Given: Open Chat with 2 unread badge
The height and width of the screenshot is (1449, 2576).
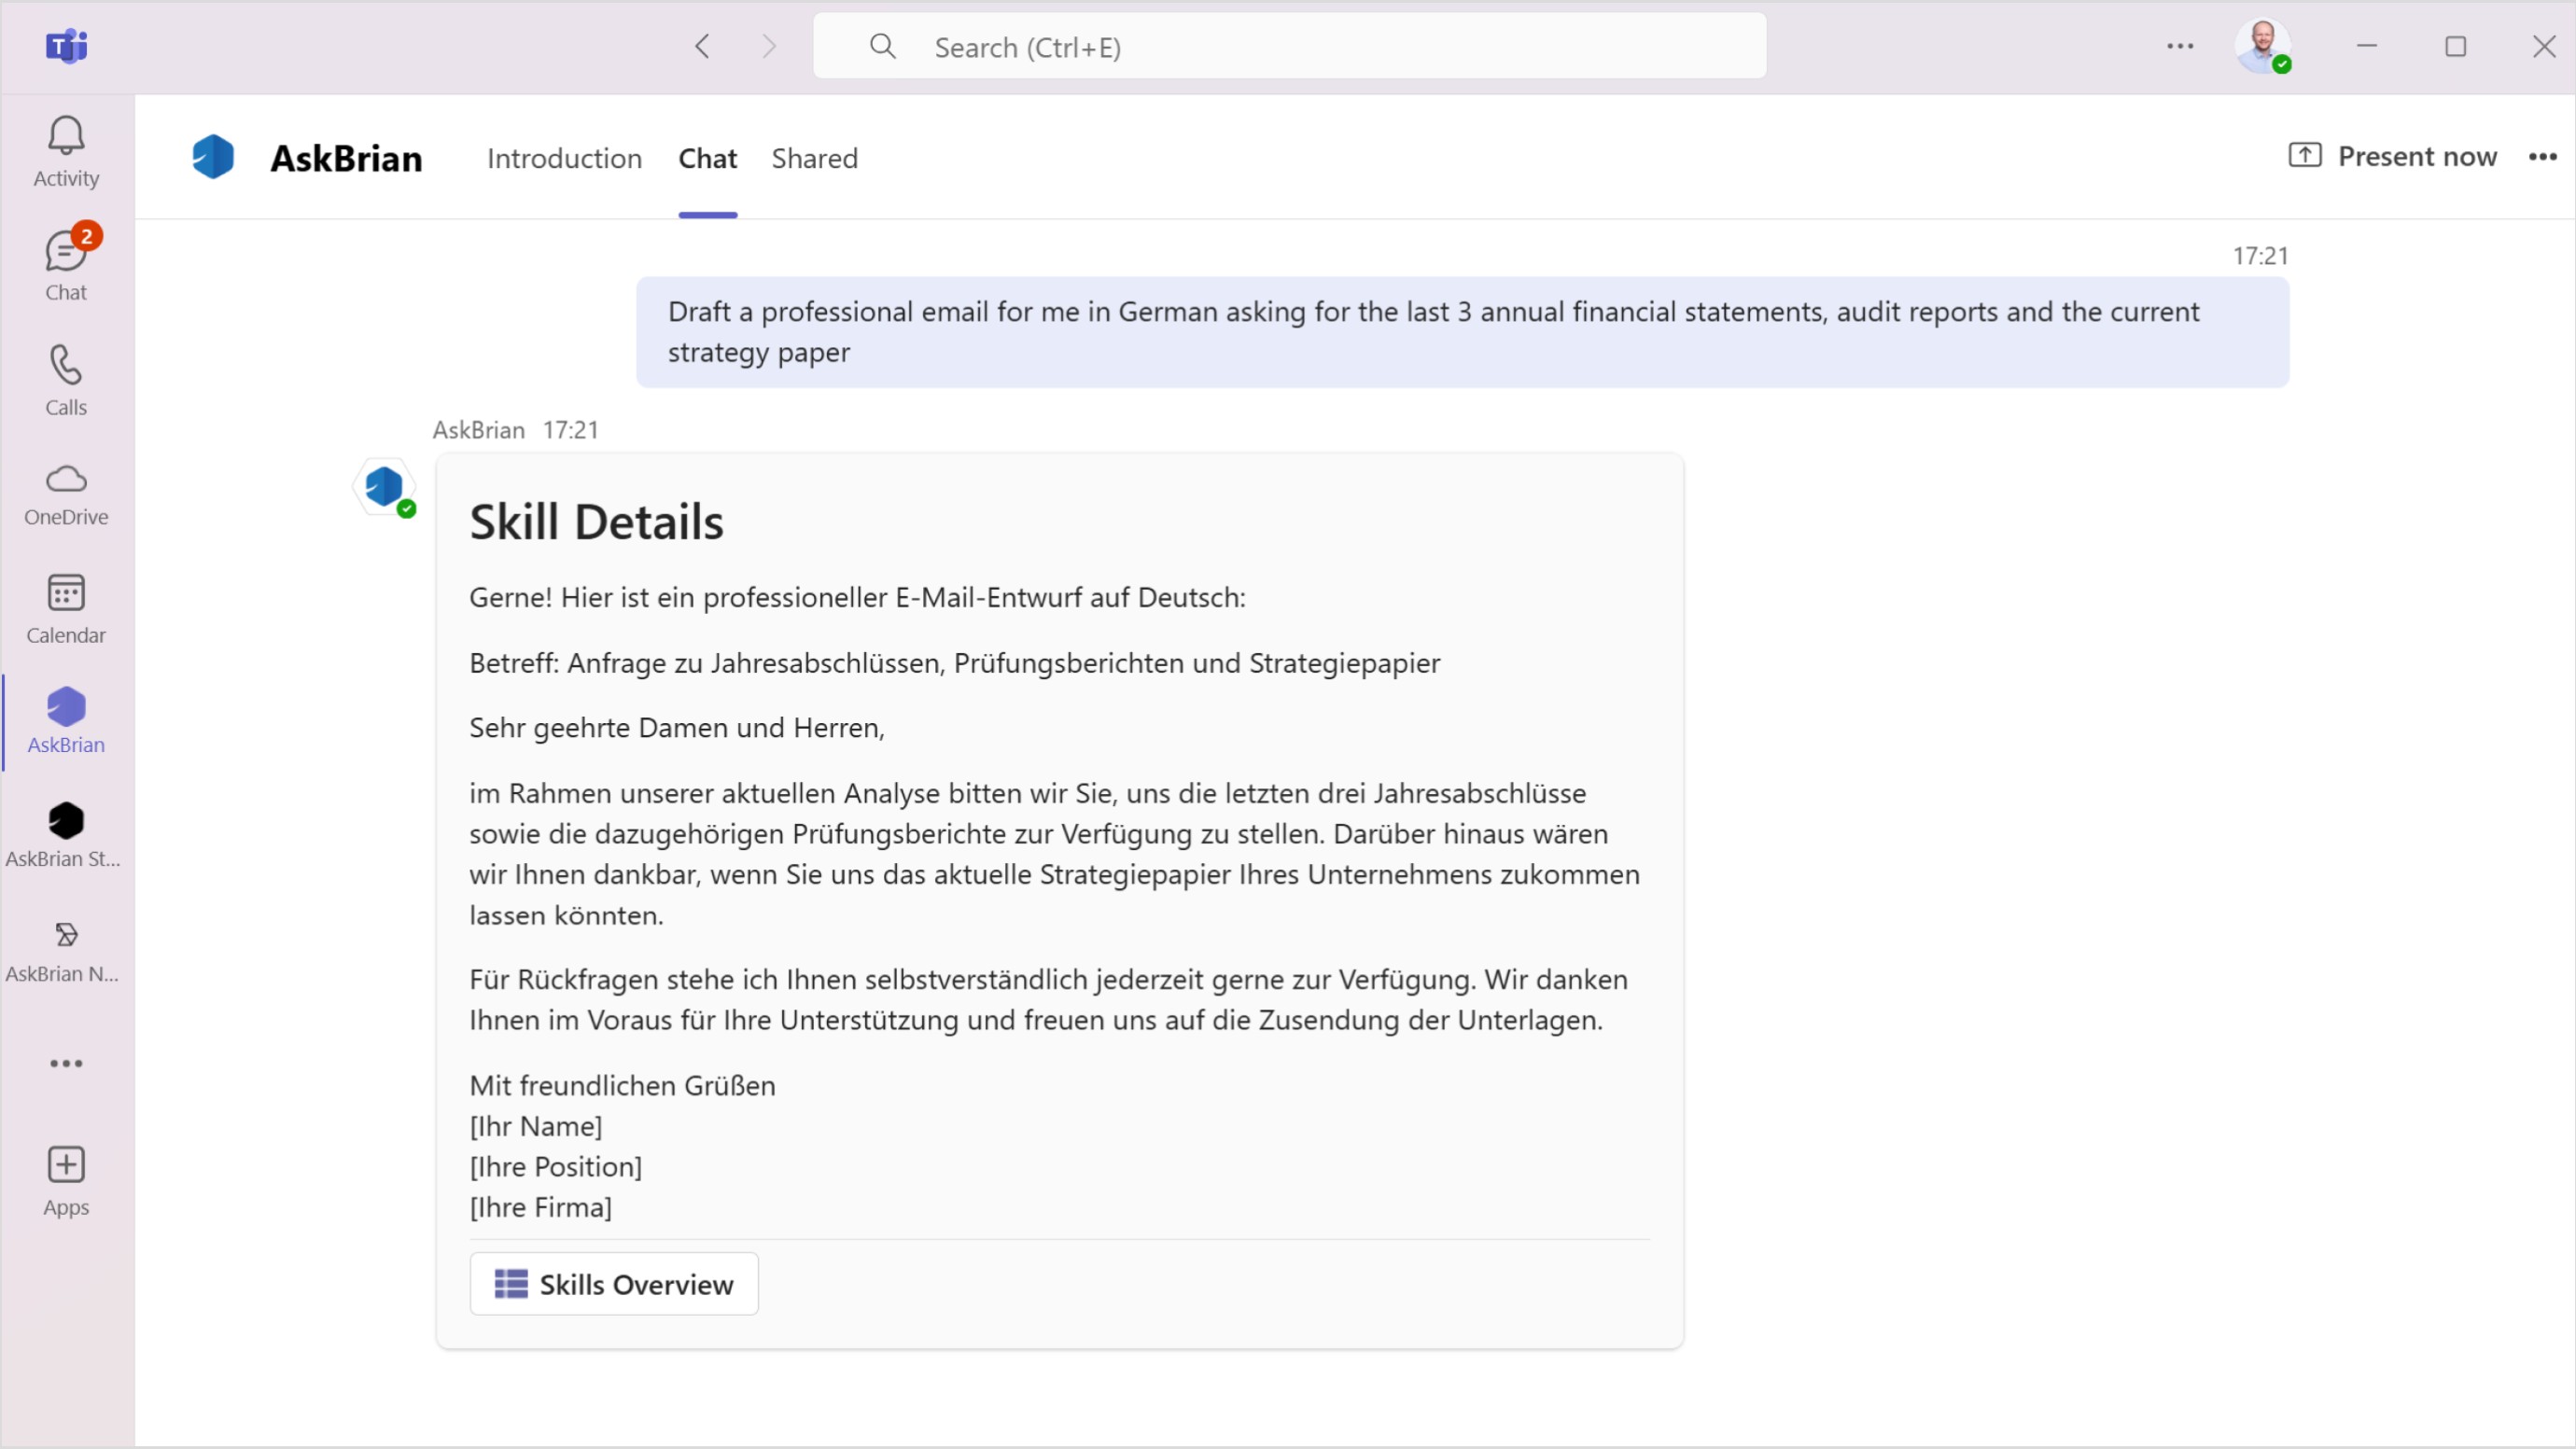Looking at the screenshot, I should point(66,265).
